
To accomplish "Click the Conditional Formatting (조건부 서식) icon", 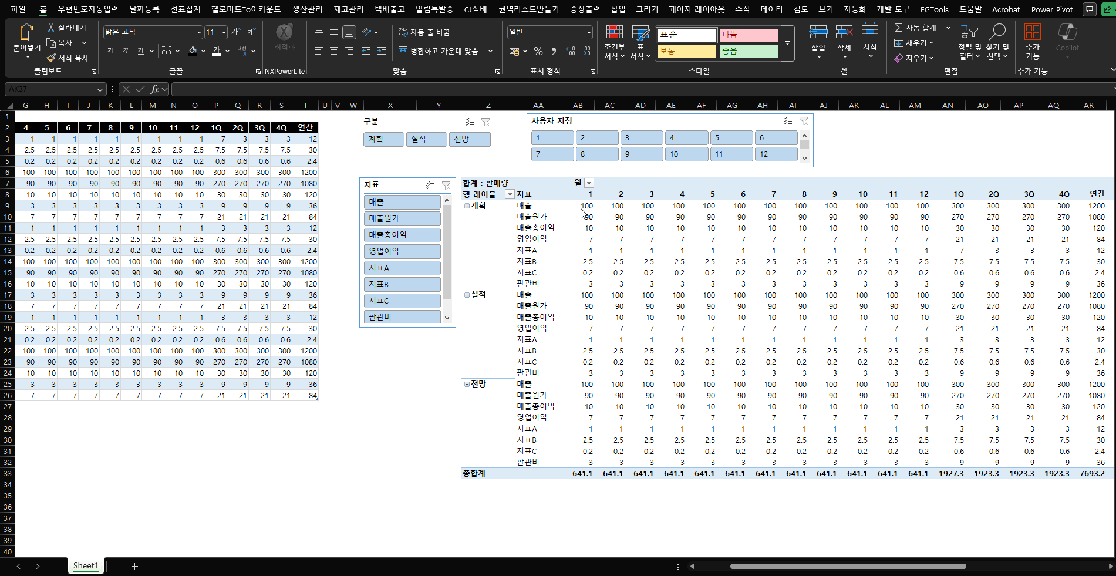I will pyautogui.click(x=614, y=33).
